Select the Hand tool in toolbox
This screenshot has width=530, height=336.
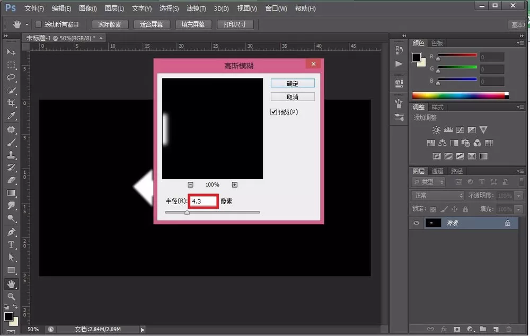[x=11, y=284]
